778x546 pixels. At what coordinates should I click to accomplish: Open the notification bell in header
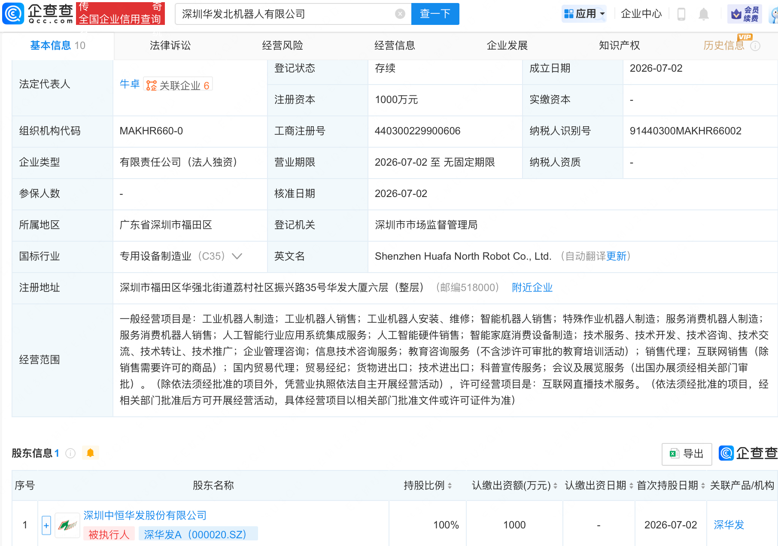tap(703, 14)
